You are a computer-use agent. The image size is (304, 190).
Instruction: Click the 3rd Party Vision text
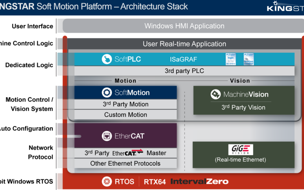(243, 107)
